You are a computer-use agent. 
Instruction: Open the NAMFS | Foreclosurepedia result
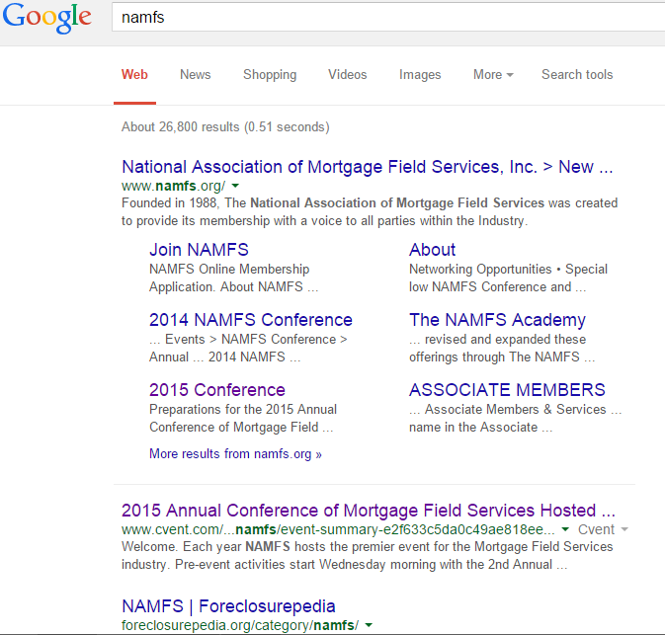coord(228,606)
